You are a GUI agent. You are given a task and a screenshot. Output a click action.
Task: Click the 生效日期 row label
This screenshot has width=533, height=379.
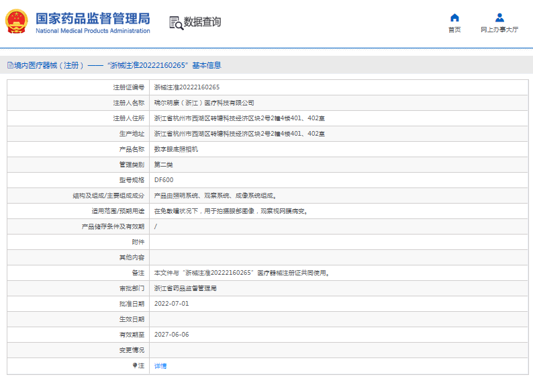pyautogui.click(x=132, y=319)
